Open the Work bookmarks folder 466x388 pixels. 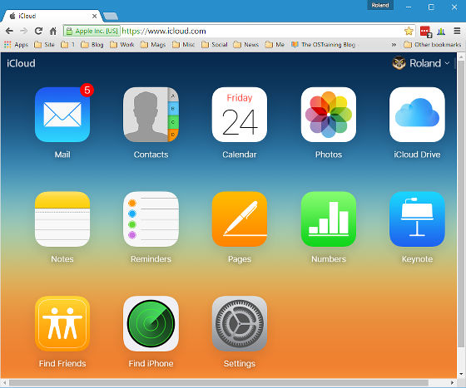pos(122,45)
